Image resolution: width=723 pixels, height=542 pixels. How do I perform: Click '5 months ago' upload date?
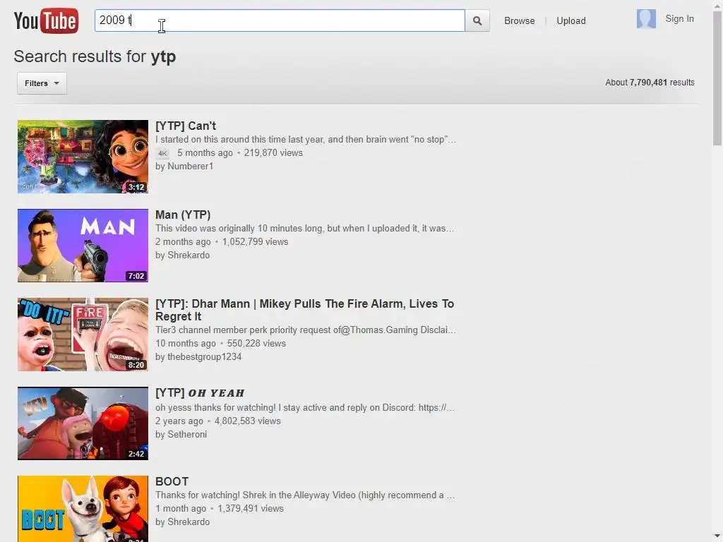tap(205, 153)
